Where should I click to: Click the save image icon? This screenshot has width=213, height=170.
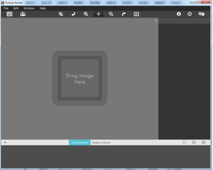tap(23, 14)
